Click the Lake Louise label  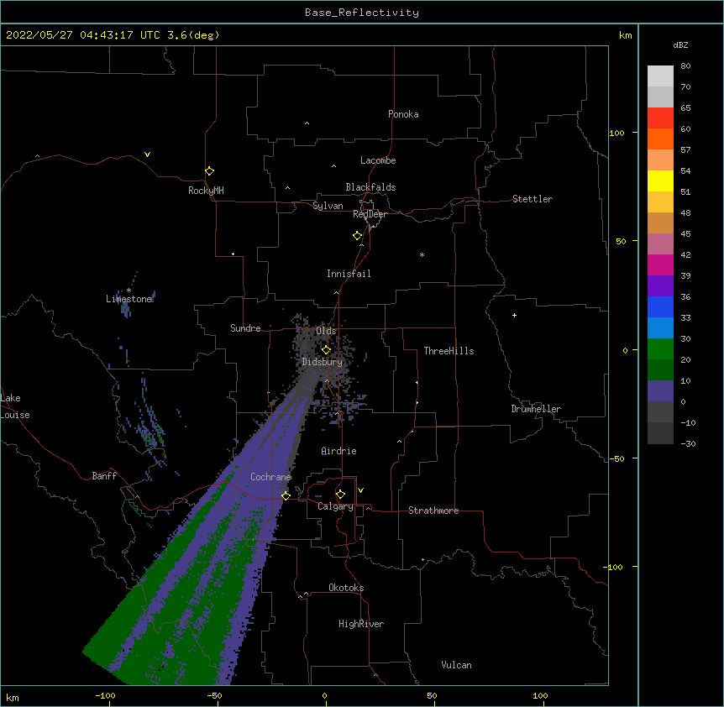tap(15, 406)
